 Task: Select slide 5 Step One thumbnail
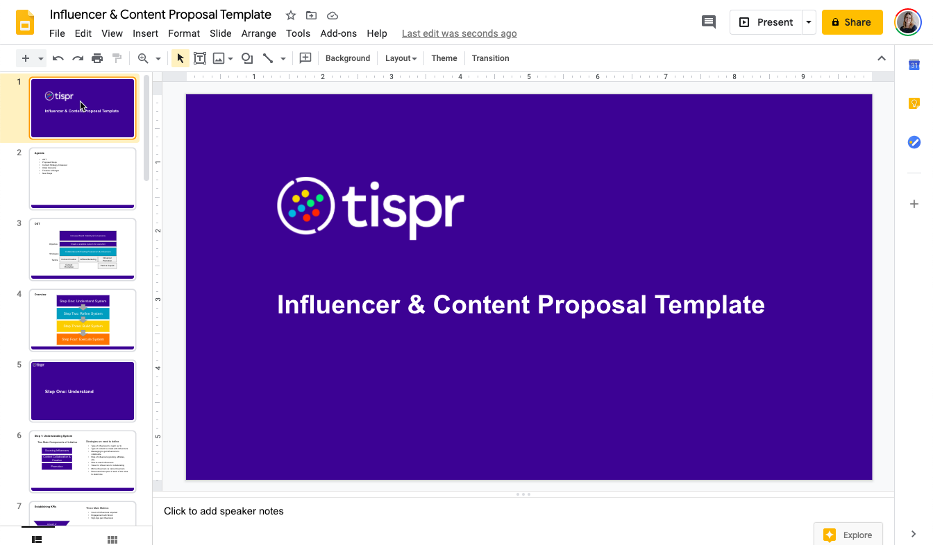[x=83, y=390]
